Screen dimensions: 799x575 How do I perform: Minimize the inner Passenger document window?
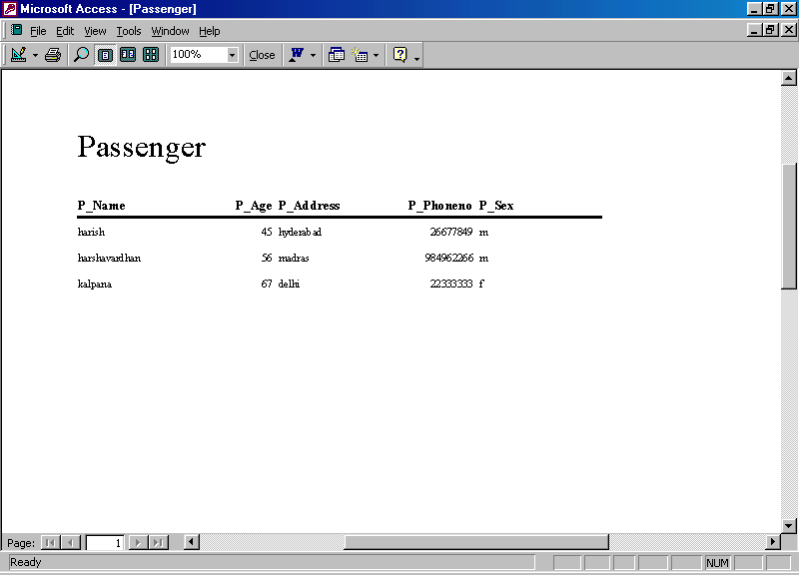(754, 30)
